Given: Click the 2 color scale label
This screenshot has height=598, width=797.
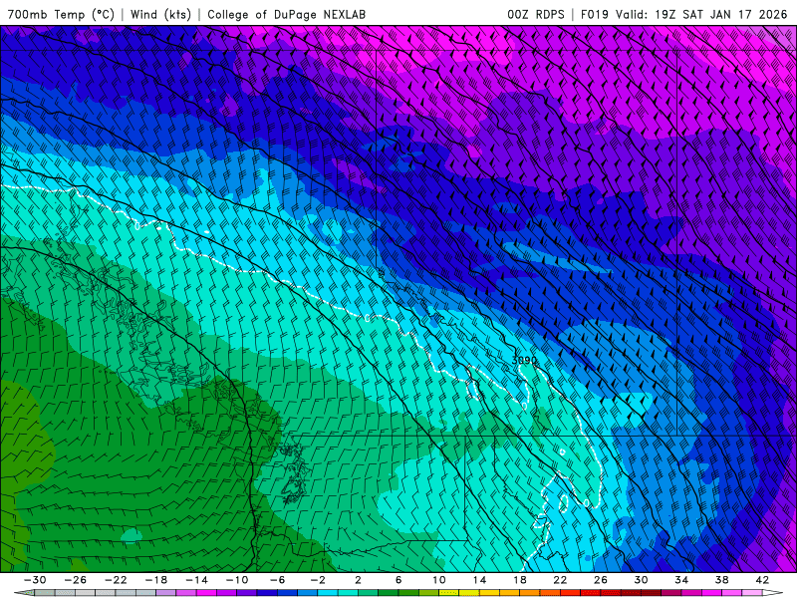Looking at the screenshot, I should pyautogui.click(x=359, y=580).
